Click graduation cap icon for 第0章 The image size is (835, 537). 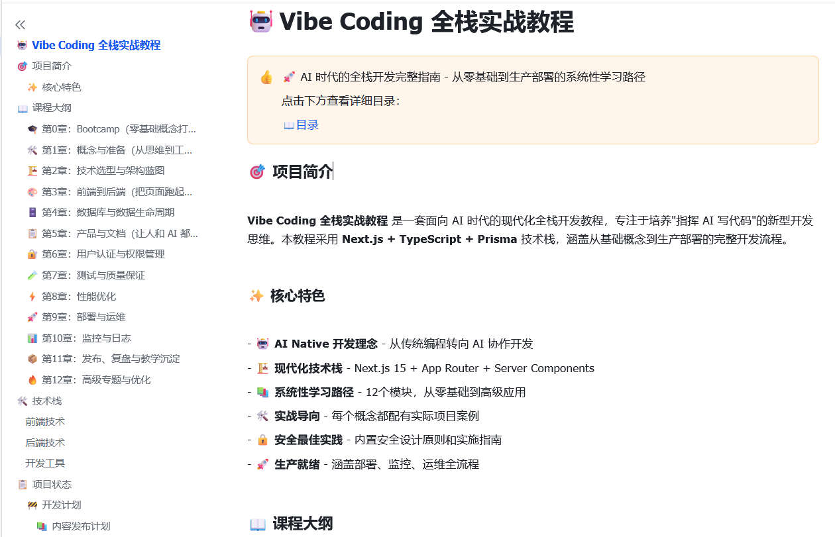coord(32,129)
